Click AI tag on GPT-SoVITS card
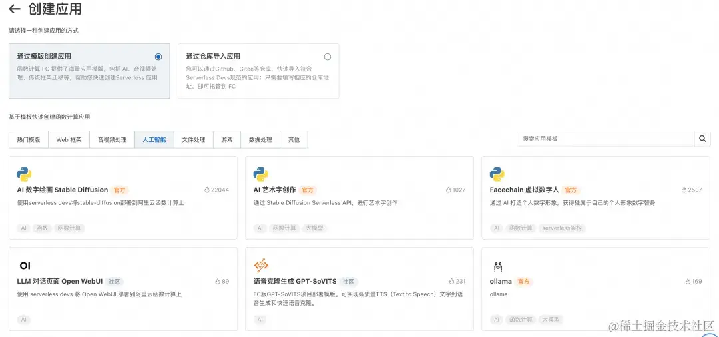The width and height of the screenshot is (719, 337). tap(260, 320)
